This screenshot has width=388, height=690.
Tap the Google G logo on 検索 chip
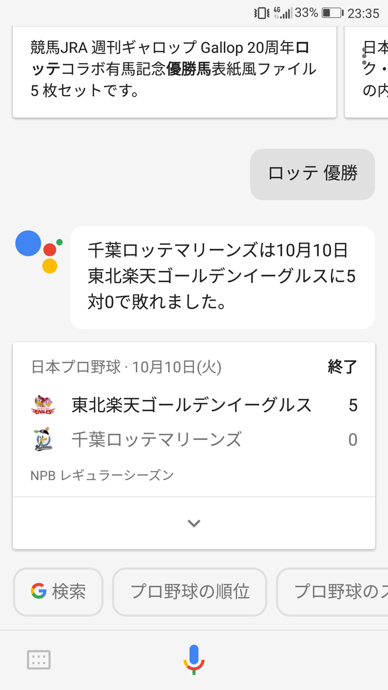[38, 591]
